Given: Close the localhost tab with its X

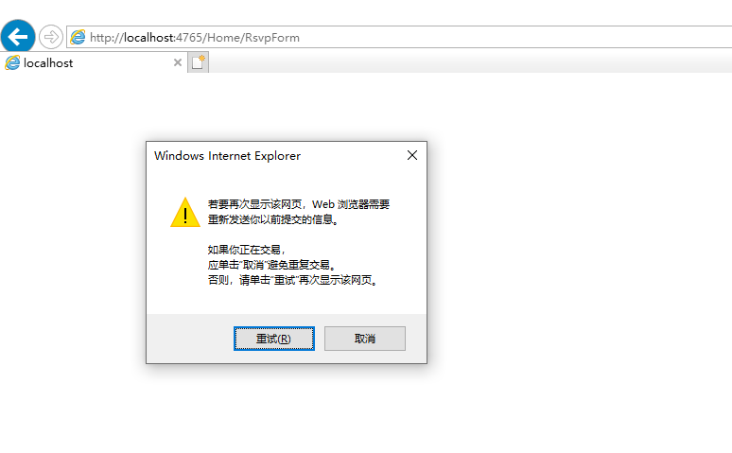Looking at the screenshot, I should tap(178, 62).
